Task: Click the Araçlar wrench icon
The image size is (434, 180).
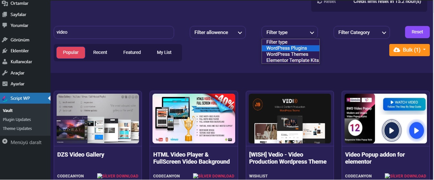Action: [x=5, y=73]
